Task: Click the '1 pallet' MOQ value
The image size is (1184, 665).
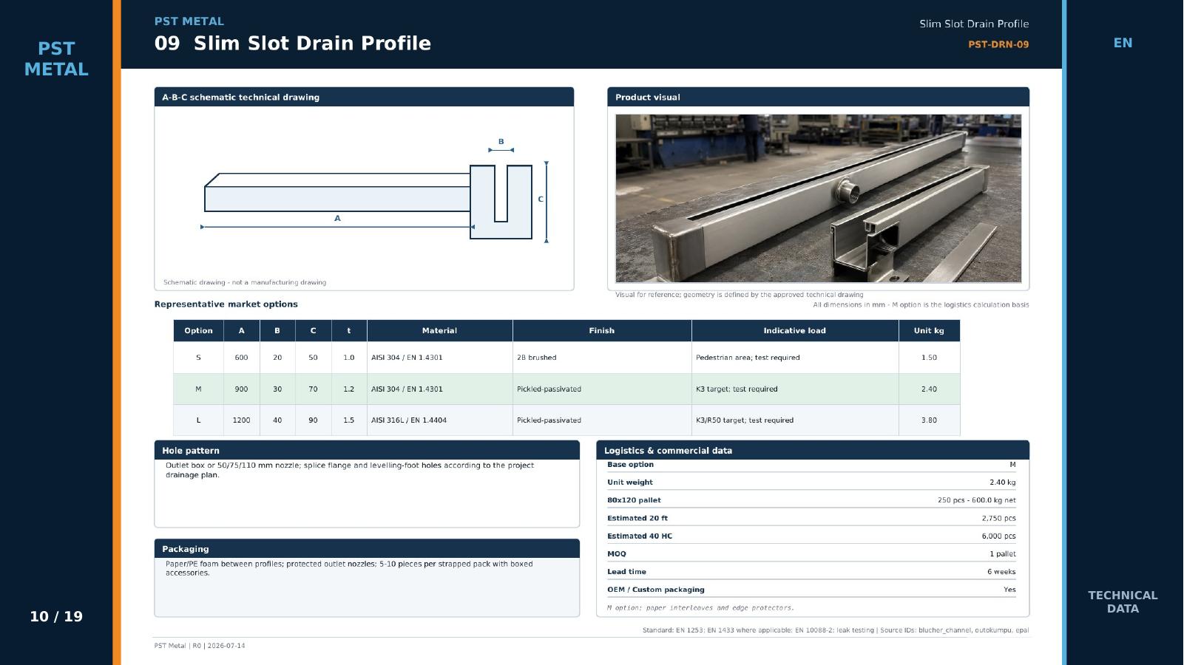Action: point(1002,554)
